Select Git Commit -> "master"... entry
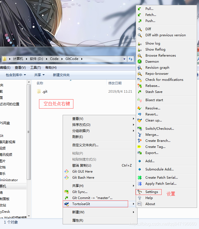Viewport: 199px width, 229px height. pos(92,198)
